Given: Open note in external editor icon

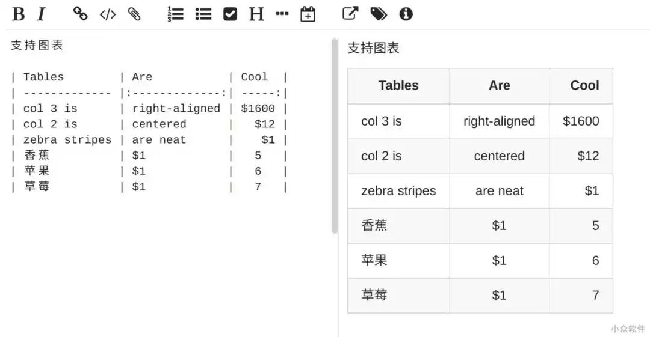Looking at the screenshot, I should coord(350,13).
